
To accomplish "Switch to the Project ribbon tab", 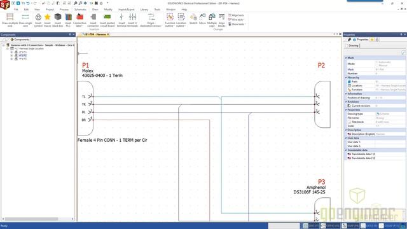I will pyautogui.click(x=50, y=10).
